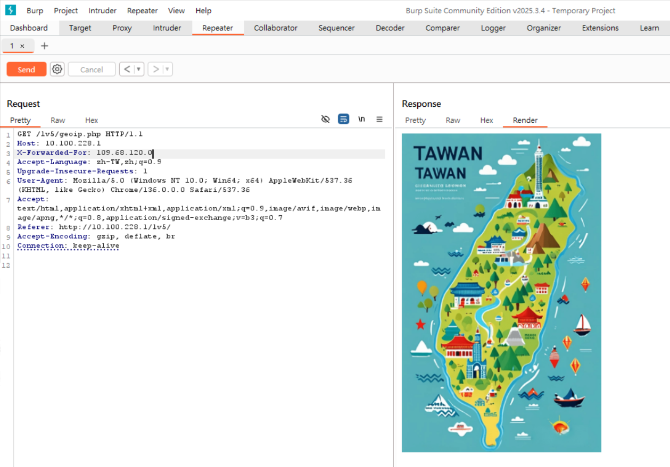Toggle the \n show-newlines button

click(x=362, y=119)
